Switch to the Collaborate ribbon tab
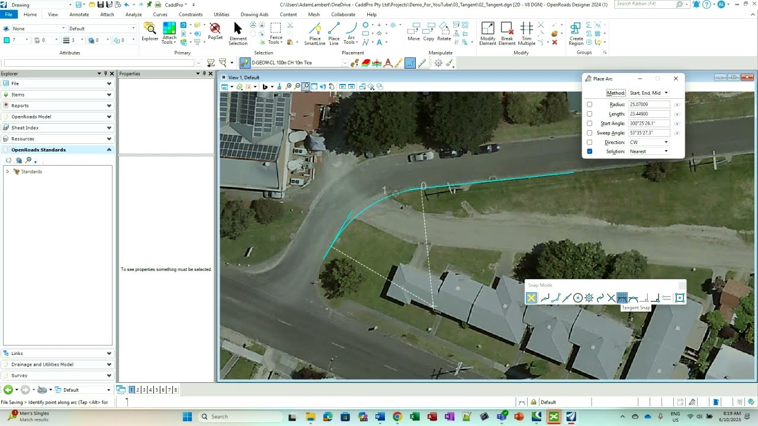This screenshot has width=758, height=426. click(x=343, y=14)
